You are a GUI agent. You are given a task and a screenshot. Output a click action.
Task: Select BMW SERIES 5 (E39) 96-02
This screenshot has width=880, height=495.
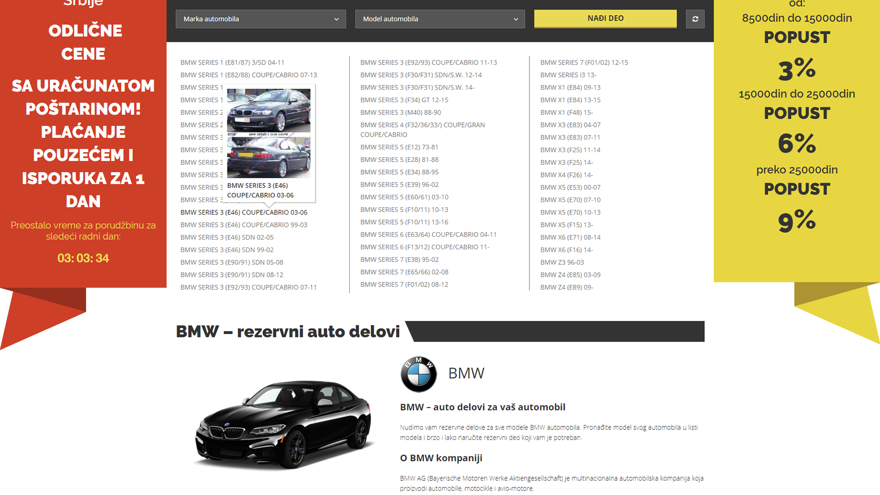tap(399, 184)
